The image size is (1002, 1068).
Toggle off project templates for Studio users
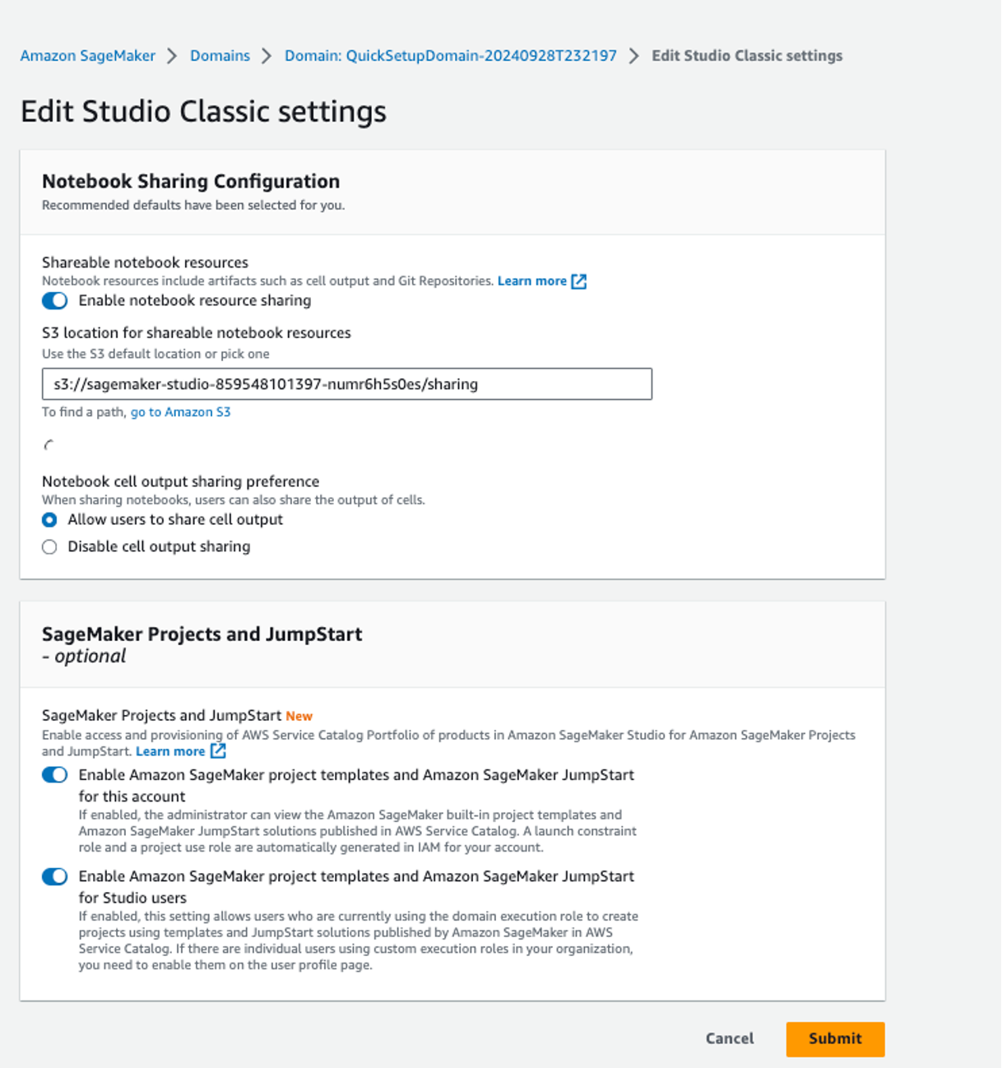click(53, 877)
